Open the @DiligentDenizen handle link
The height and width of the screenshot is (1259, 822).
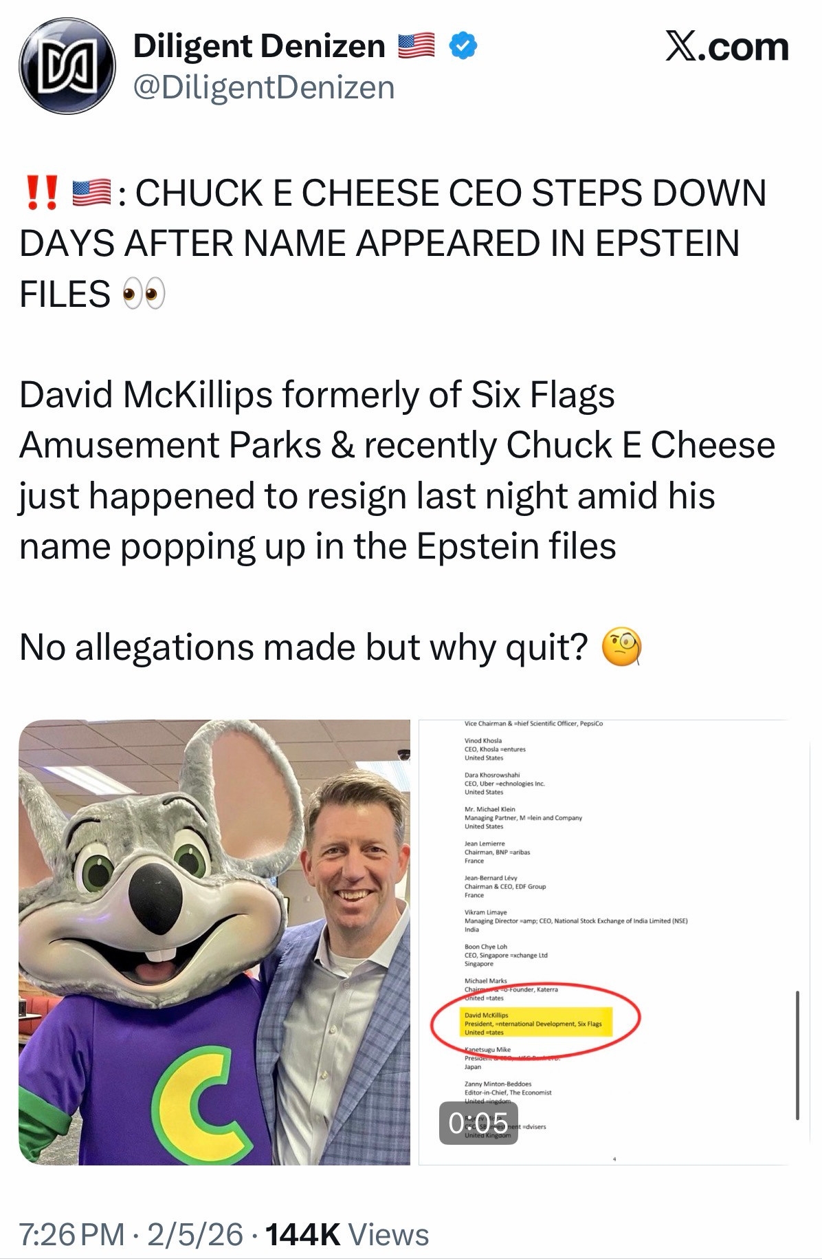(264, 87)
